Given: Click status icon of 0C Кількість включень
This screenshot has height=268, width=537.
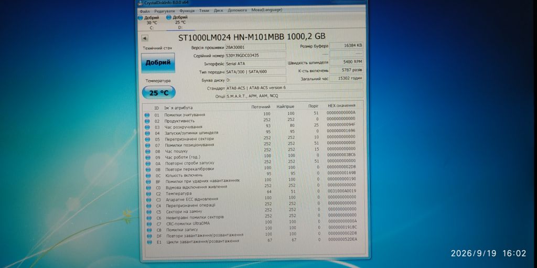Looking at the screenshot, I should tap(148, 176).
